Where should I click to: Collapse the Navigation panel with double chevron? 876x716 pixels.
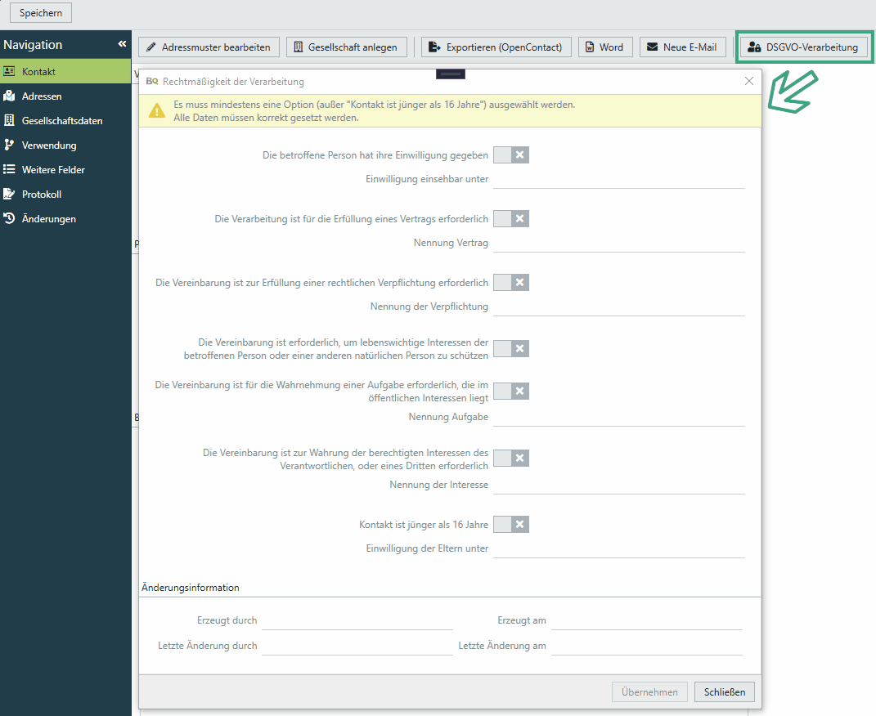(122, 44)
